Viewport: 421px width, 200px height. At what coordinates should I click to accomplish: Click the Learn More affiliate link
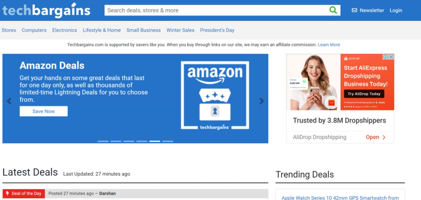click(x=329, y=44)
